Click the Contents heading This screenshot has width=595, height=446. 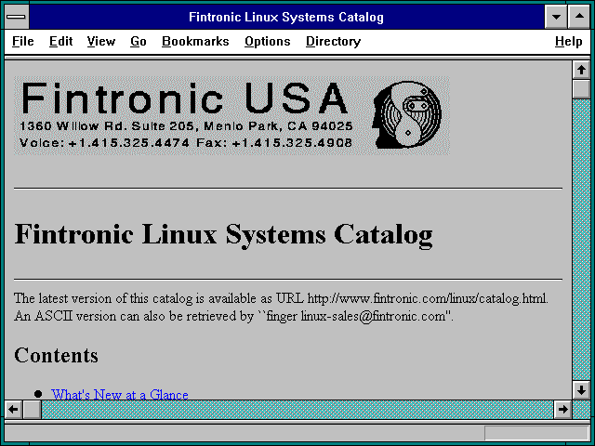point(56,356)
